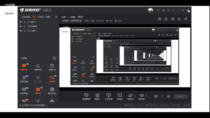
Task: Edit the 云游戏 category tag
Action: pyautogui.click(x=72, y=21)
